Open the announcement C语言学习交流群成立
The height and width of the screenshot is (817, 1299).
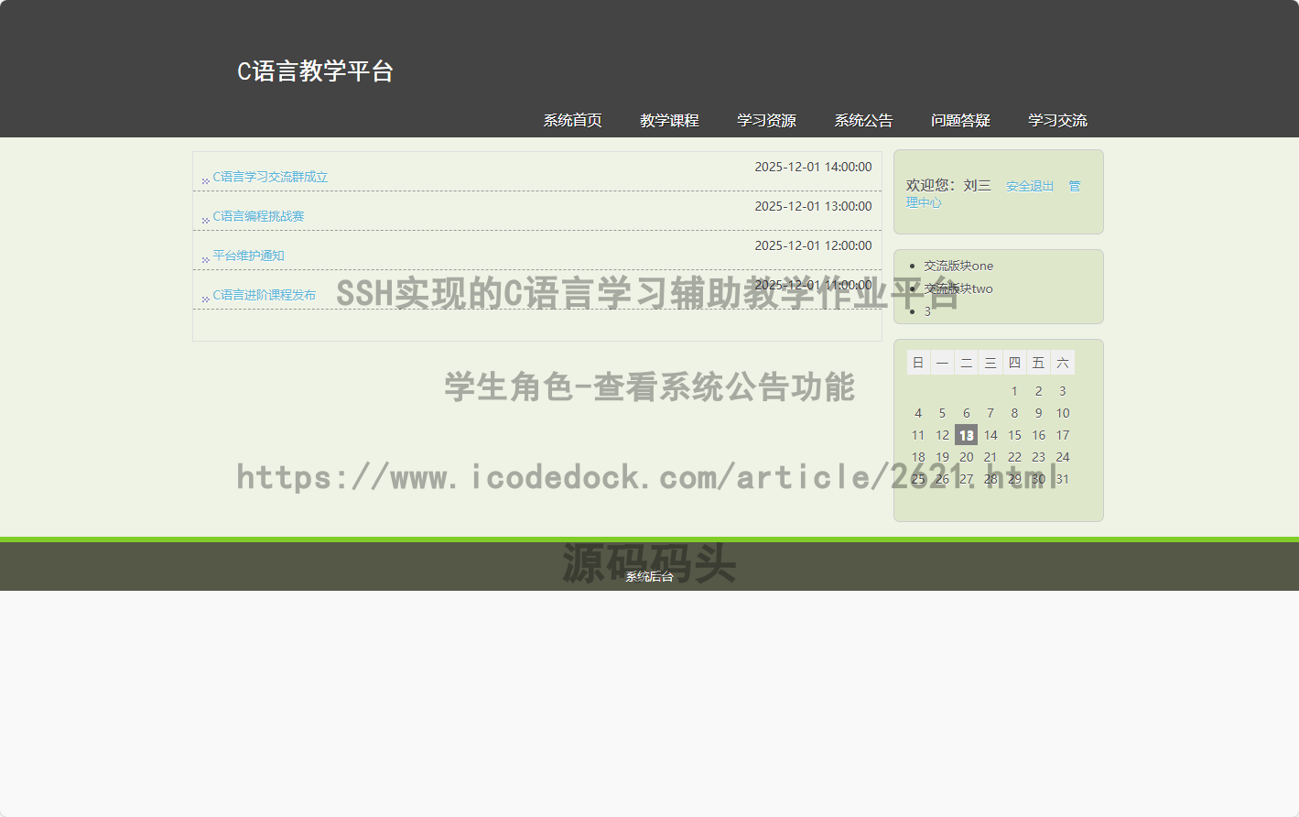[x=270, y=177]
